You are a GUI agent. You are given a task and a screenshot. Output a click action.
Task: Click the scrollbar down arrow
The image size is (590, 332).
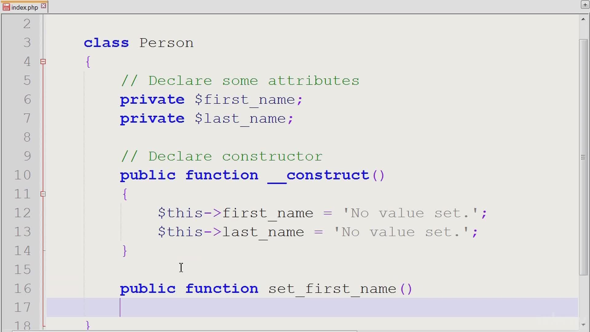[583, 325]
